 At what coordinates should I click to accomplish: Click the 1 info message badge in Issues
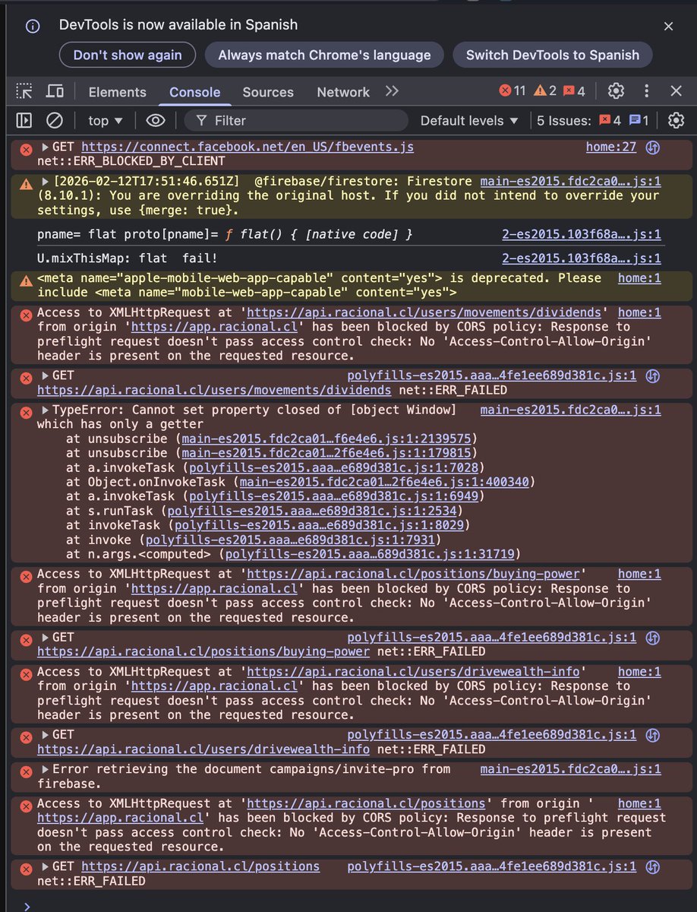[x=639, y=120]
